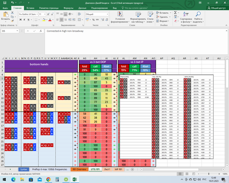229x183 pixels.
Task: Open Сортировка и фильтр menu
Action: coord(186,17)
